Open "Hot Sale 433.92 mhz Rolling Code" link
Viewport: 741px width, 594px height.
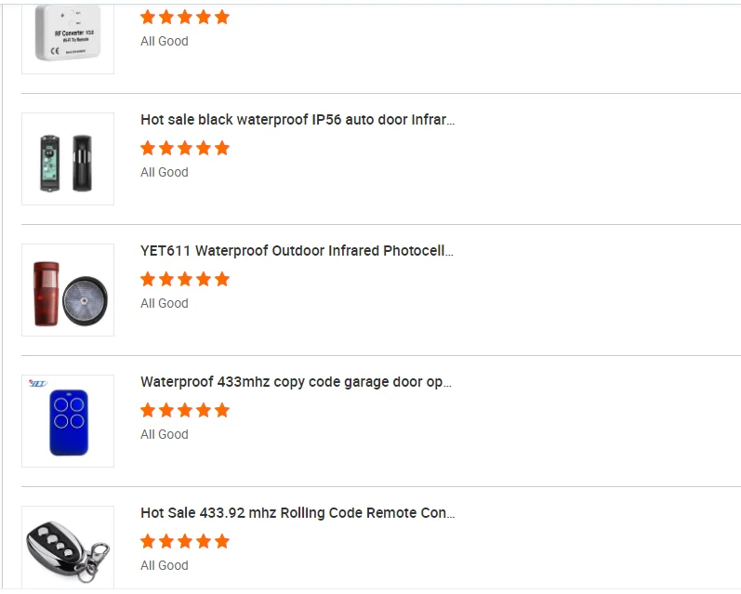point(298,513)
